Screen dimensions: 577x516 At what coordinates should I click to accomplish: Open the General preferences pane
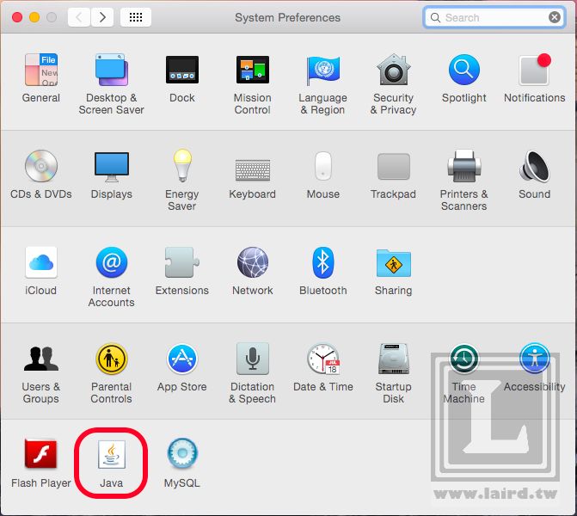coord(41,70)
